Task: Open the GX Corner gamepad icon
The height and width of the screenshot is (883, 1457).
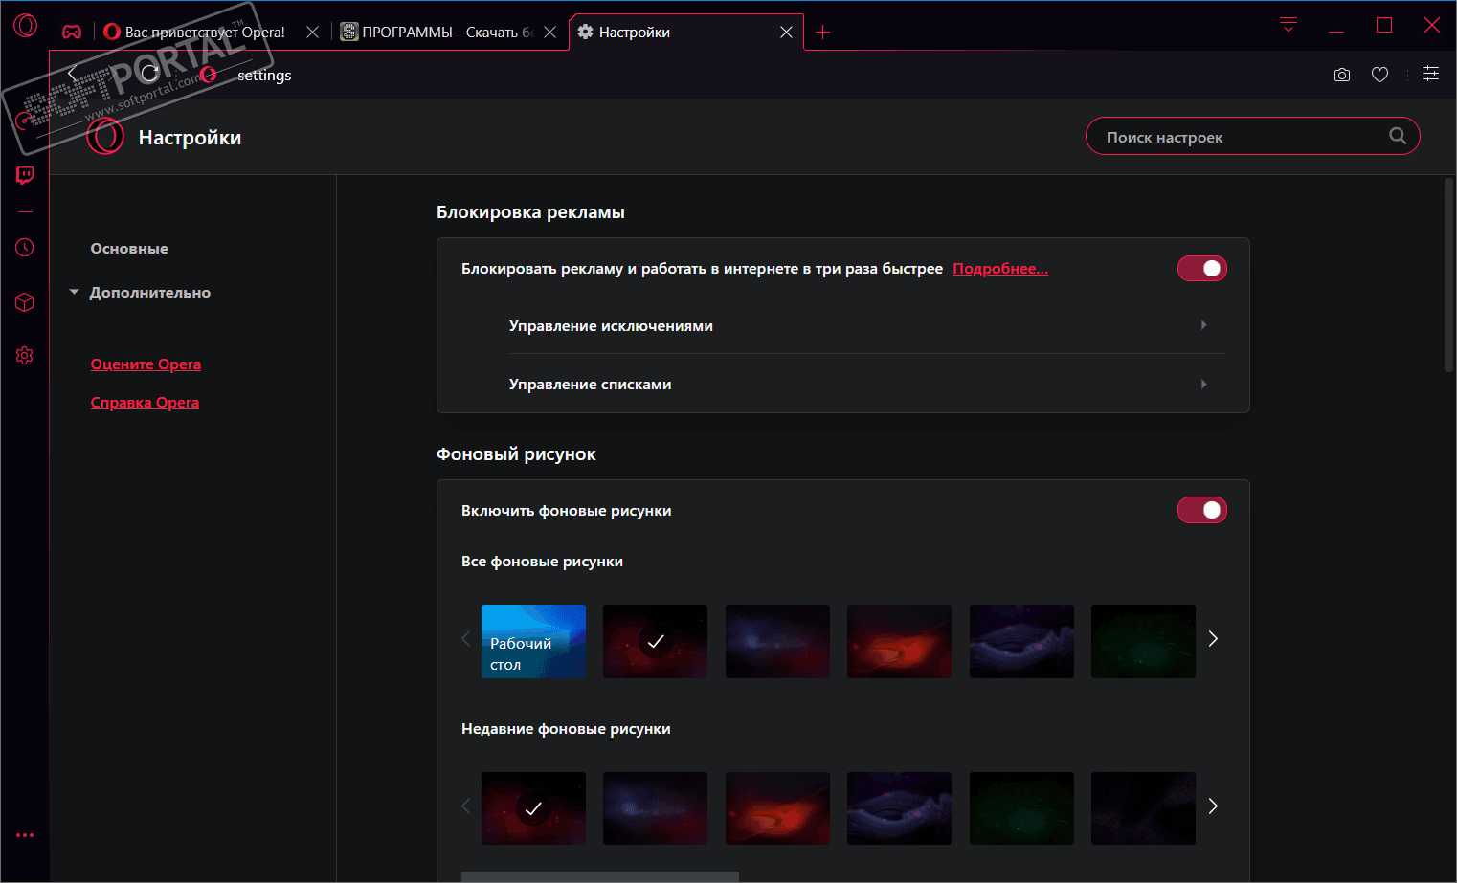Action: pos(72,32)
